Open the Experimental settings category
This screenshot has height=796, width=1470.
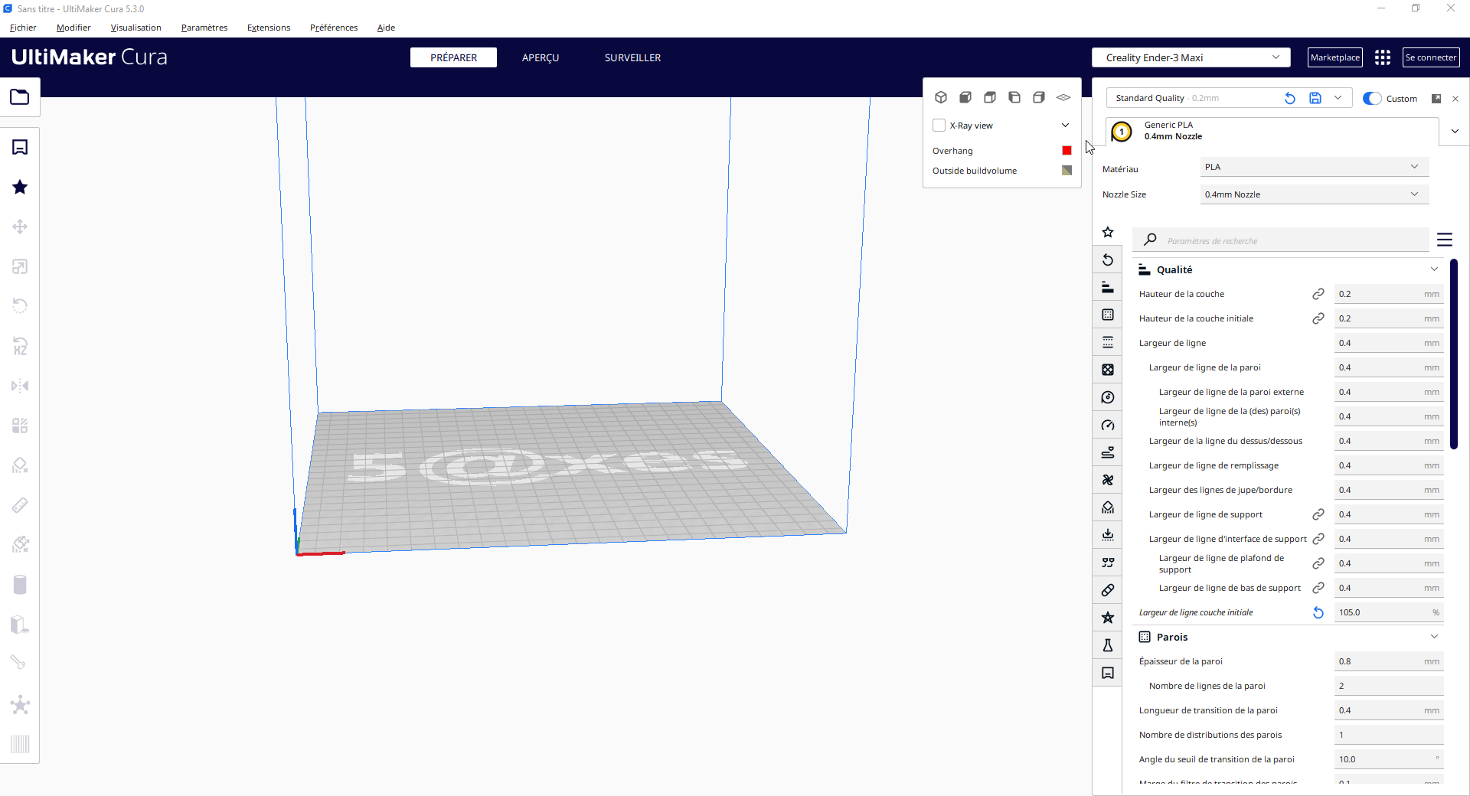tap(1108, 645)
